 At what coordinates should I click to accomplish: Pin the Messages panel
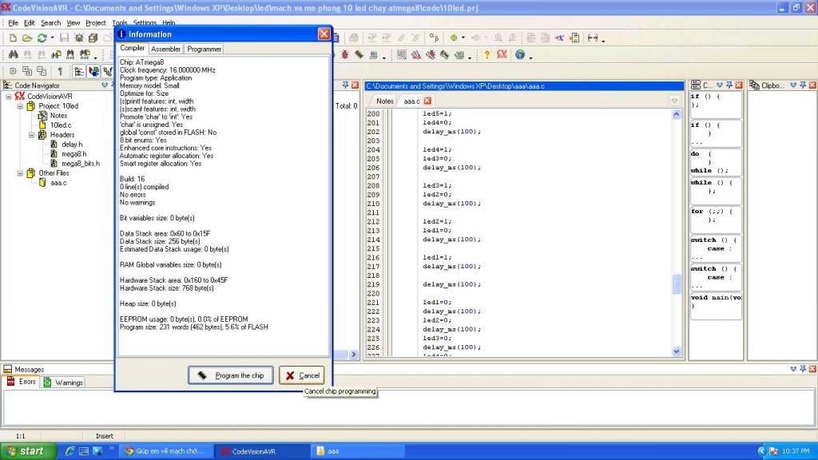(x=803, y=369)
